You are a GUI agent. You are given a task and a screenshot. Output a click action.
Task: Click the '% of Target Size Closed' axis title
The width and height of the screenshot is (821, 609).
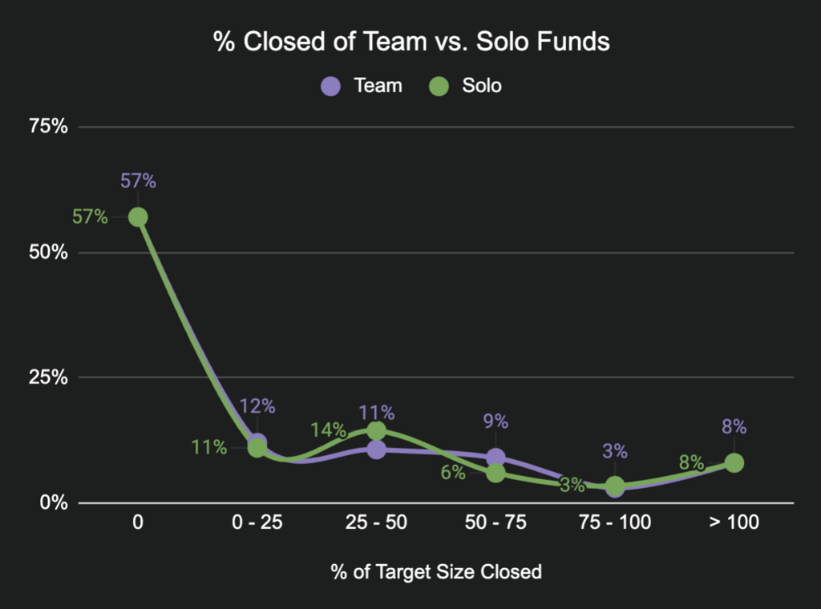(x=436, y=572)
